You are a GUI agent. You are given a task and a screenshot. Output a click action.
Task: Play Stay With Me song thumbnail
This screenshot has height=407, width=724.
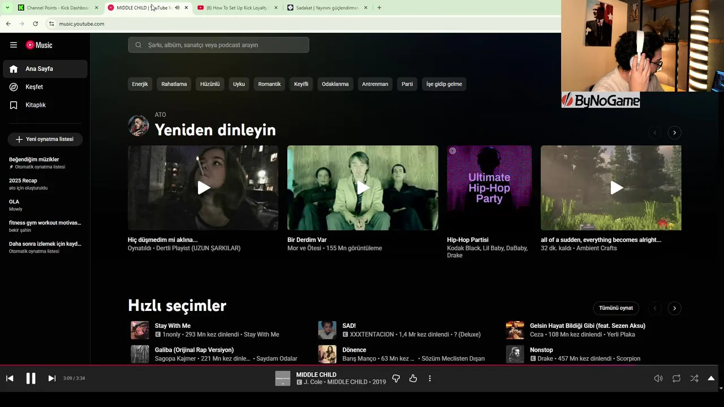(x=140, y=330)
